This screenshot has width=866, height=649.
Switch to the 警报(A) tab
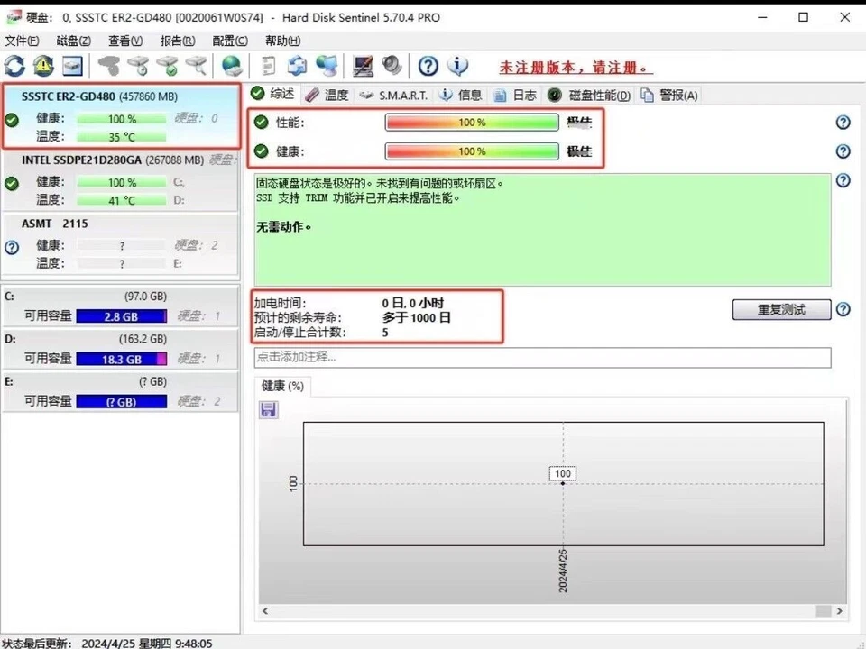(x=669, y=95)
